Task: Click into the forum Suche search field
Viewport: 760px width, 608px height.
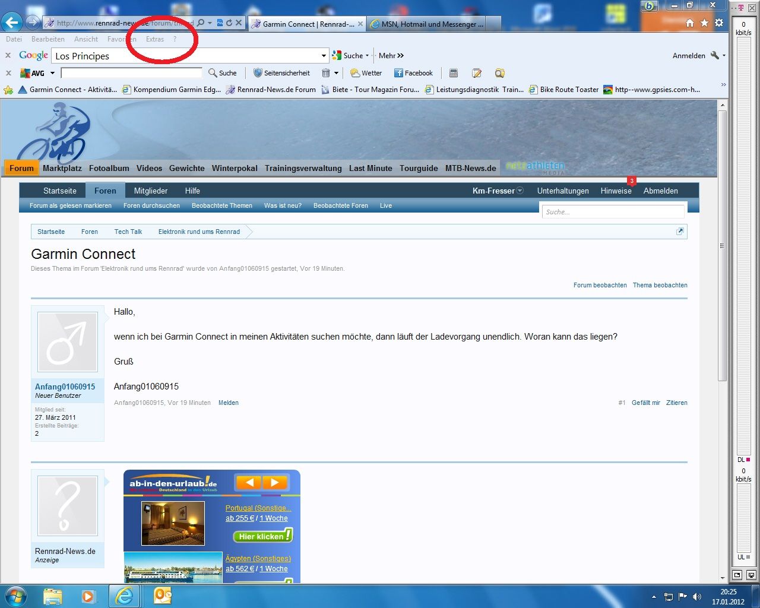Action: click(612, 212)
